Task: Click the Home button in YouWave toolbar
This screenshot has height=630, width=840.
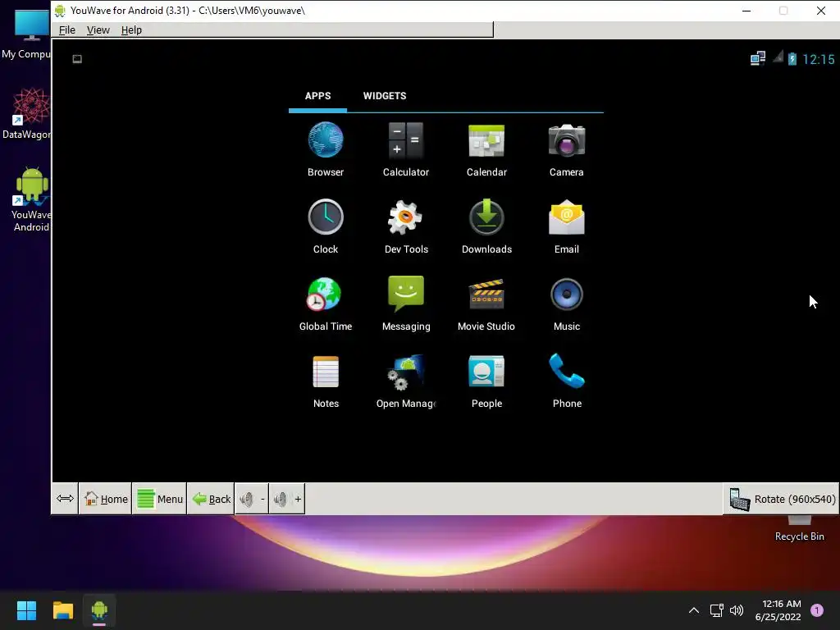Action: 106,499
